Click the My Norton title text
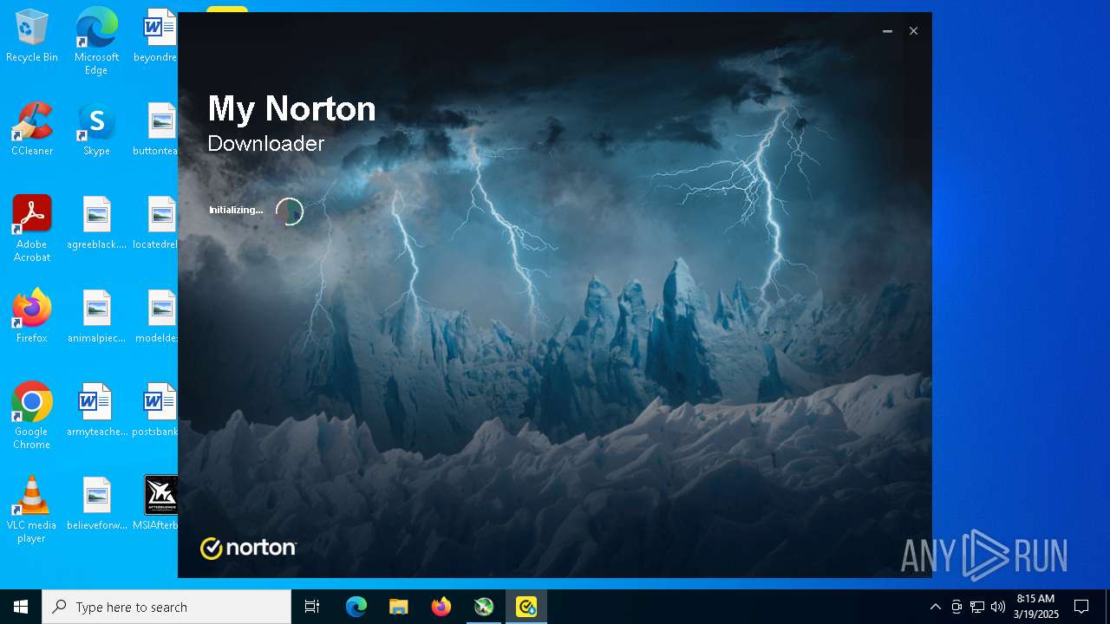 [292, 109]
